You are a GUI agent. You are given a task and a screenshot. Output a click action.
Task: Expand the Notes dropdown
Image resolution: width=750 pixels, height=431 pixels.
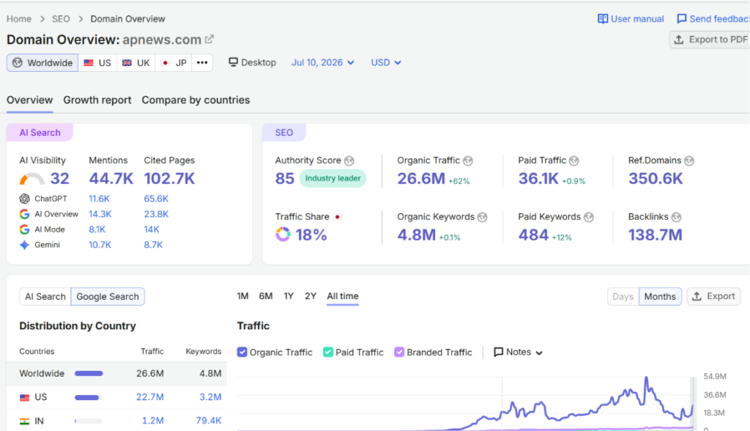pyautogui.click(x=518, y=352)
